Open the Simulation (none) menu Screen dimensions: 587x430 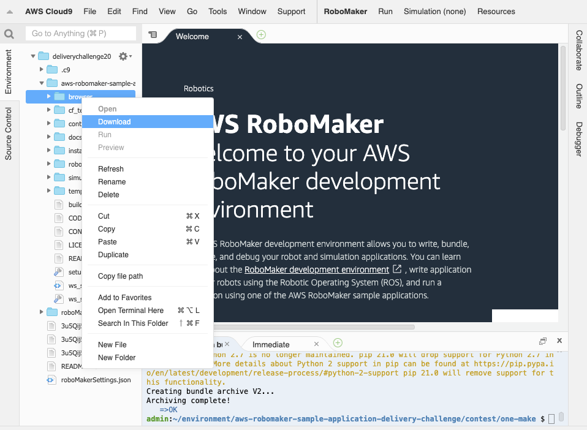click(434, 12)
